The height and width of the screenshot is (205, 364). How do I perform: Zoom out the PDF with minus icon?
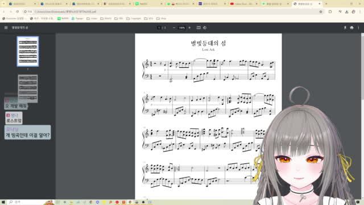[x=174, y=28]
